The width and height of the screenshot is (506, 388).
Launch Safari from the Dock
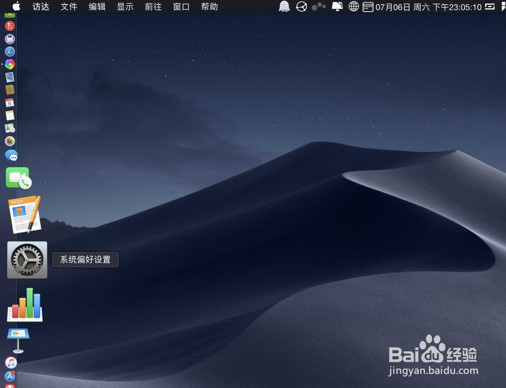[x=10, y=52]
